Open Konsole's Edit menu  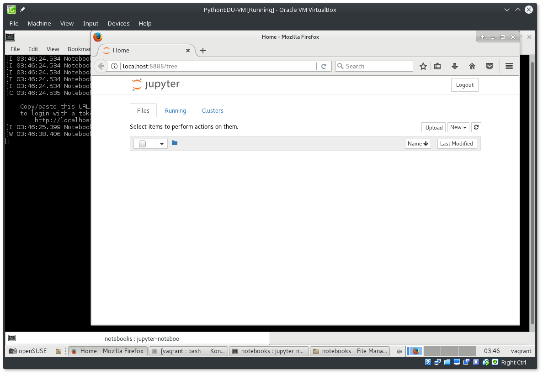pyautogui.click(x=33, y=49)
